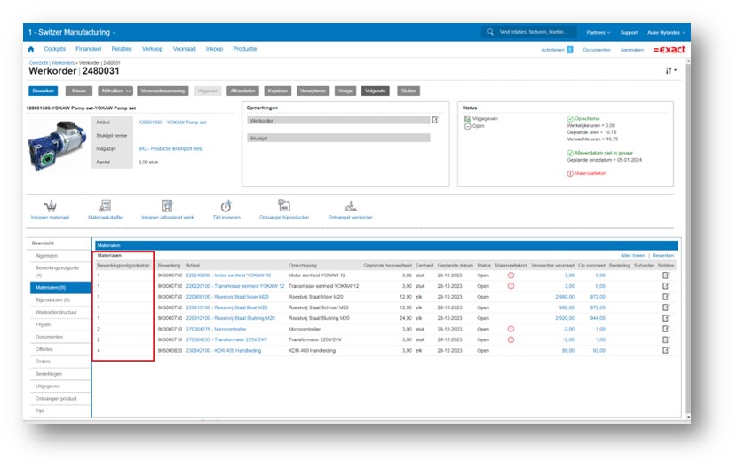Select the Bijproducten tab in sidebar

52,300
